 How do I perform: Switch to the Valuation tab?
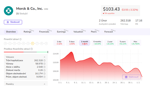click(x=78, y=32)
